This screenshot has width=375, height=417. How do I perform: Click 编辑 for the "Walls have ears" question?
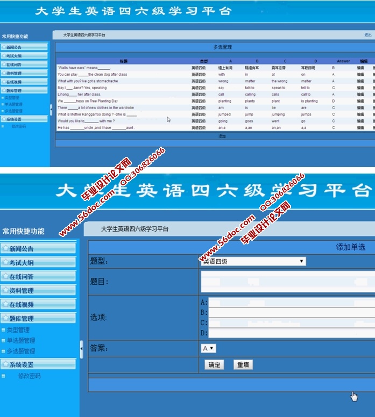point(360,68)
